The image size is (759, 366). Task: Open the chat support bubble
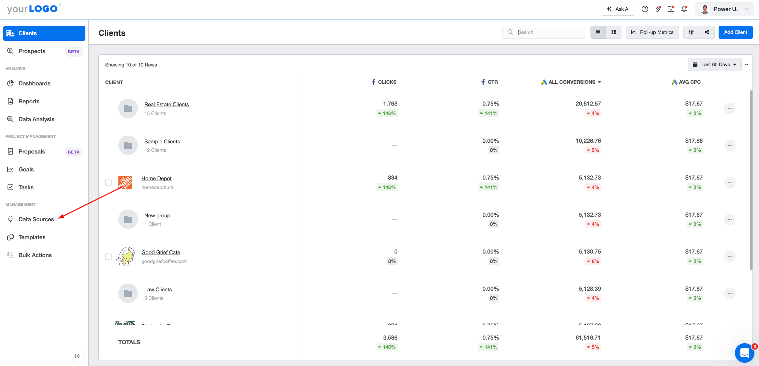pyautogui.click(x=744, y=353)
